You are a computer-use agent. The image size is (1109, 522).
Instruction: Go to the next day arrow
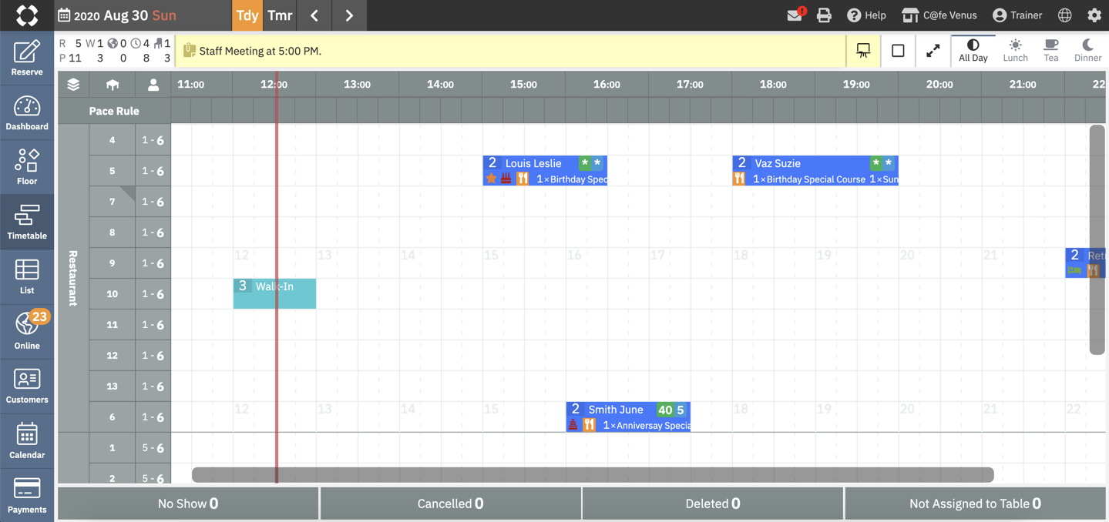(349, 15)
